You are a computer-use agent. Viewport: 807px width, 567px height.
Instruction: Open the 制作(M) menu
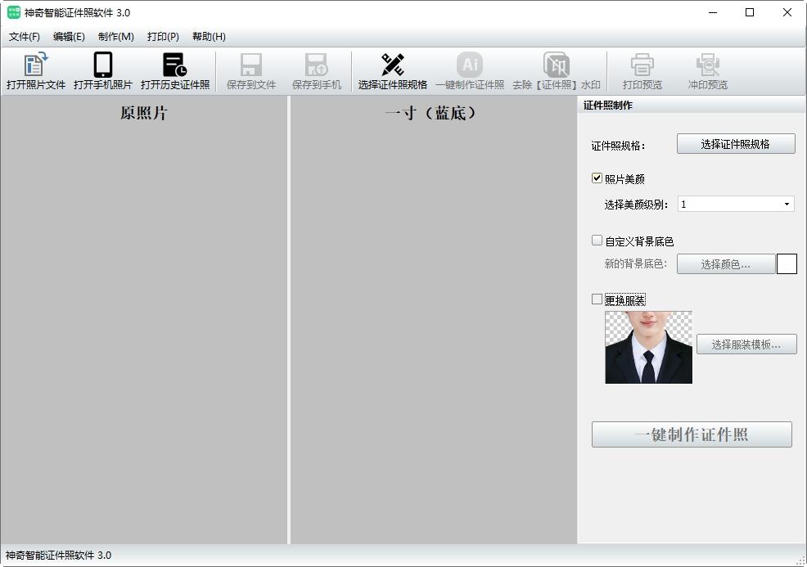click(x=115, y=37)
